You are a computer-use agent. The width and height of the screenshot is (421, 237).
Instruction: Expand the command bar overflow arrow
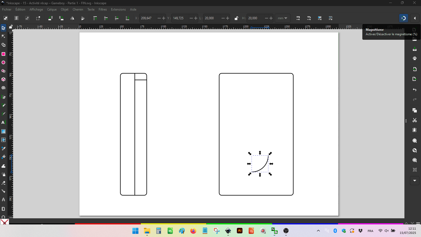[415, 181]
